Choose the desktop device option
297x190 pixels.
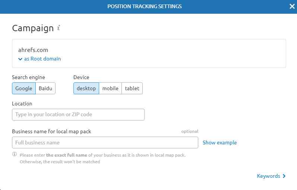coord(86,88)
